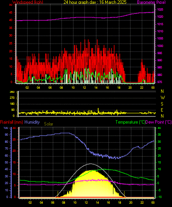Click the S compass letter

coord(162,104)
